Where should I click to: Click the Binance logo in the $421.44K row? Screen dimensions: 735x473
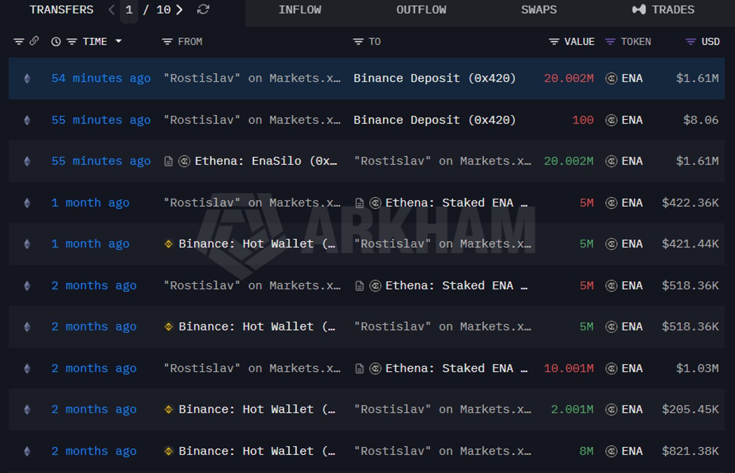point(169,244)
